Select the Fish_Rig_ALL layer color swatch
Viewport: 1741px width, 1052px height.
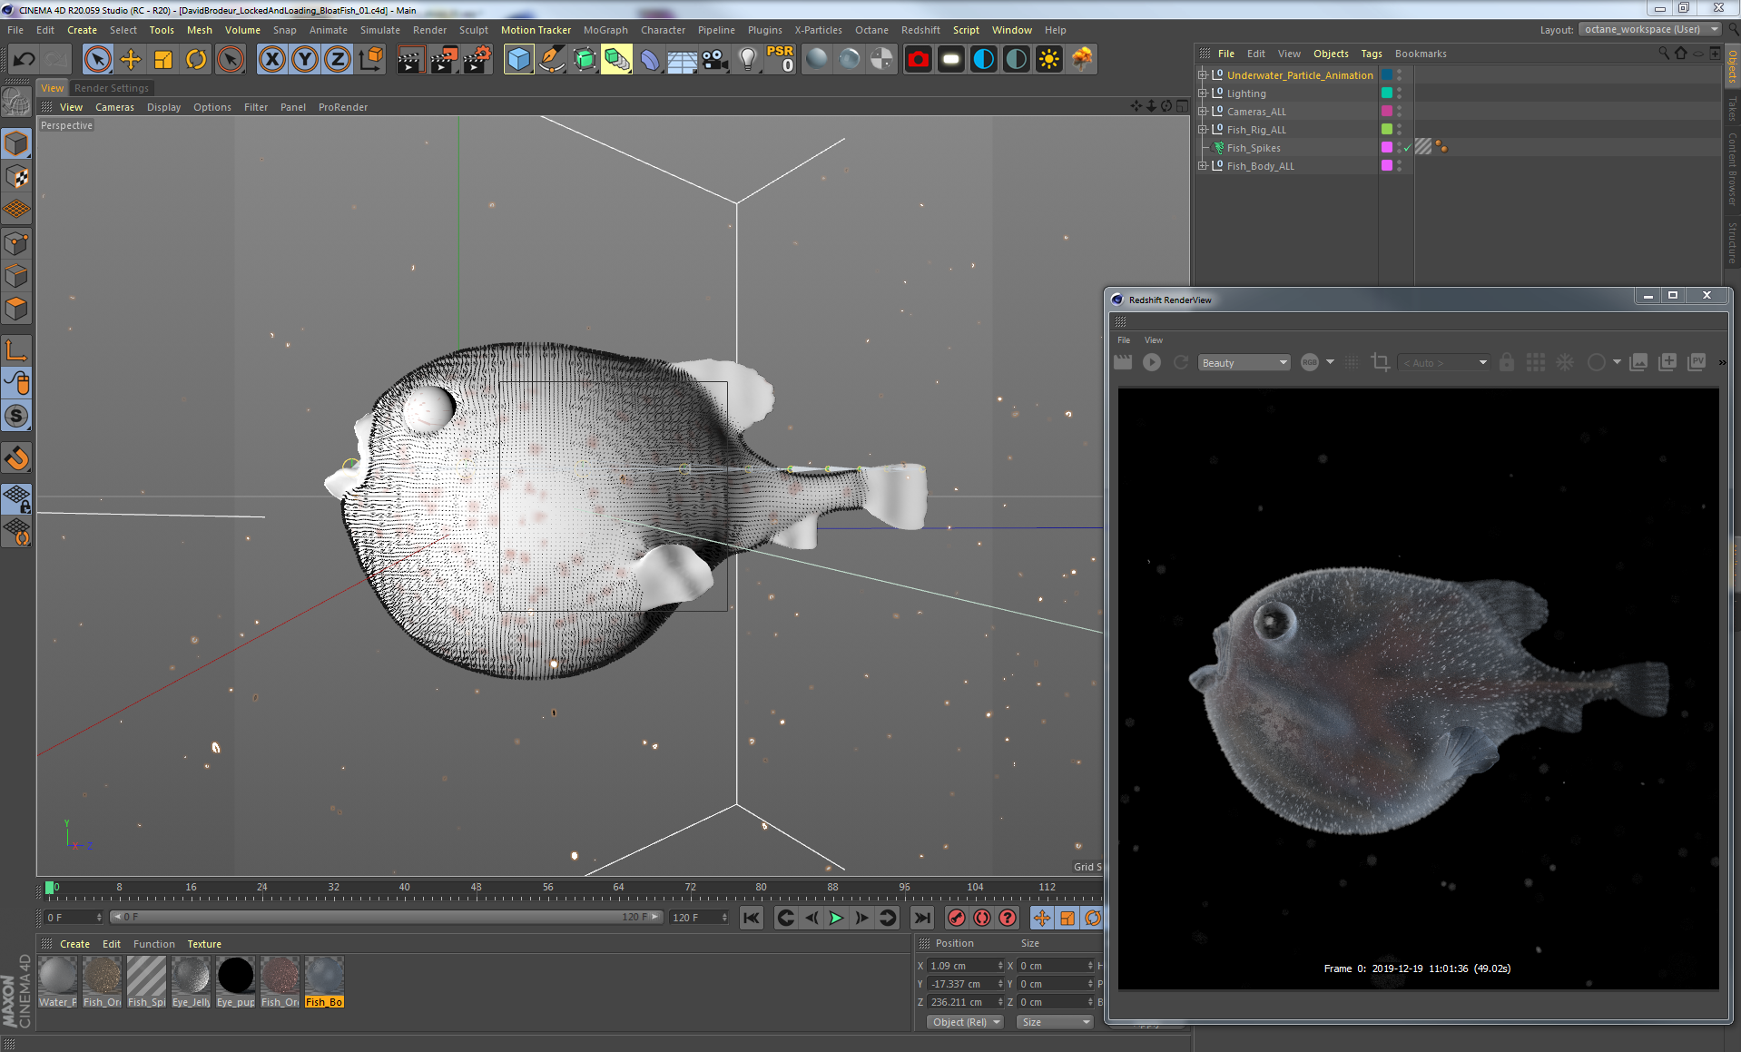pyautogui.click(x=1386, y=129)
